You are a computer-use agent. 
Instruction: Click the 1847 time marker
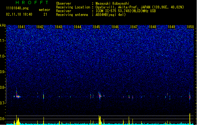click(134, 27)
